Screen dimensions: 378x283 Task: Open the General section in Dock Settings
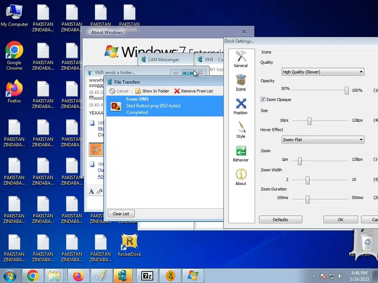pos(241,59)
